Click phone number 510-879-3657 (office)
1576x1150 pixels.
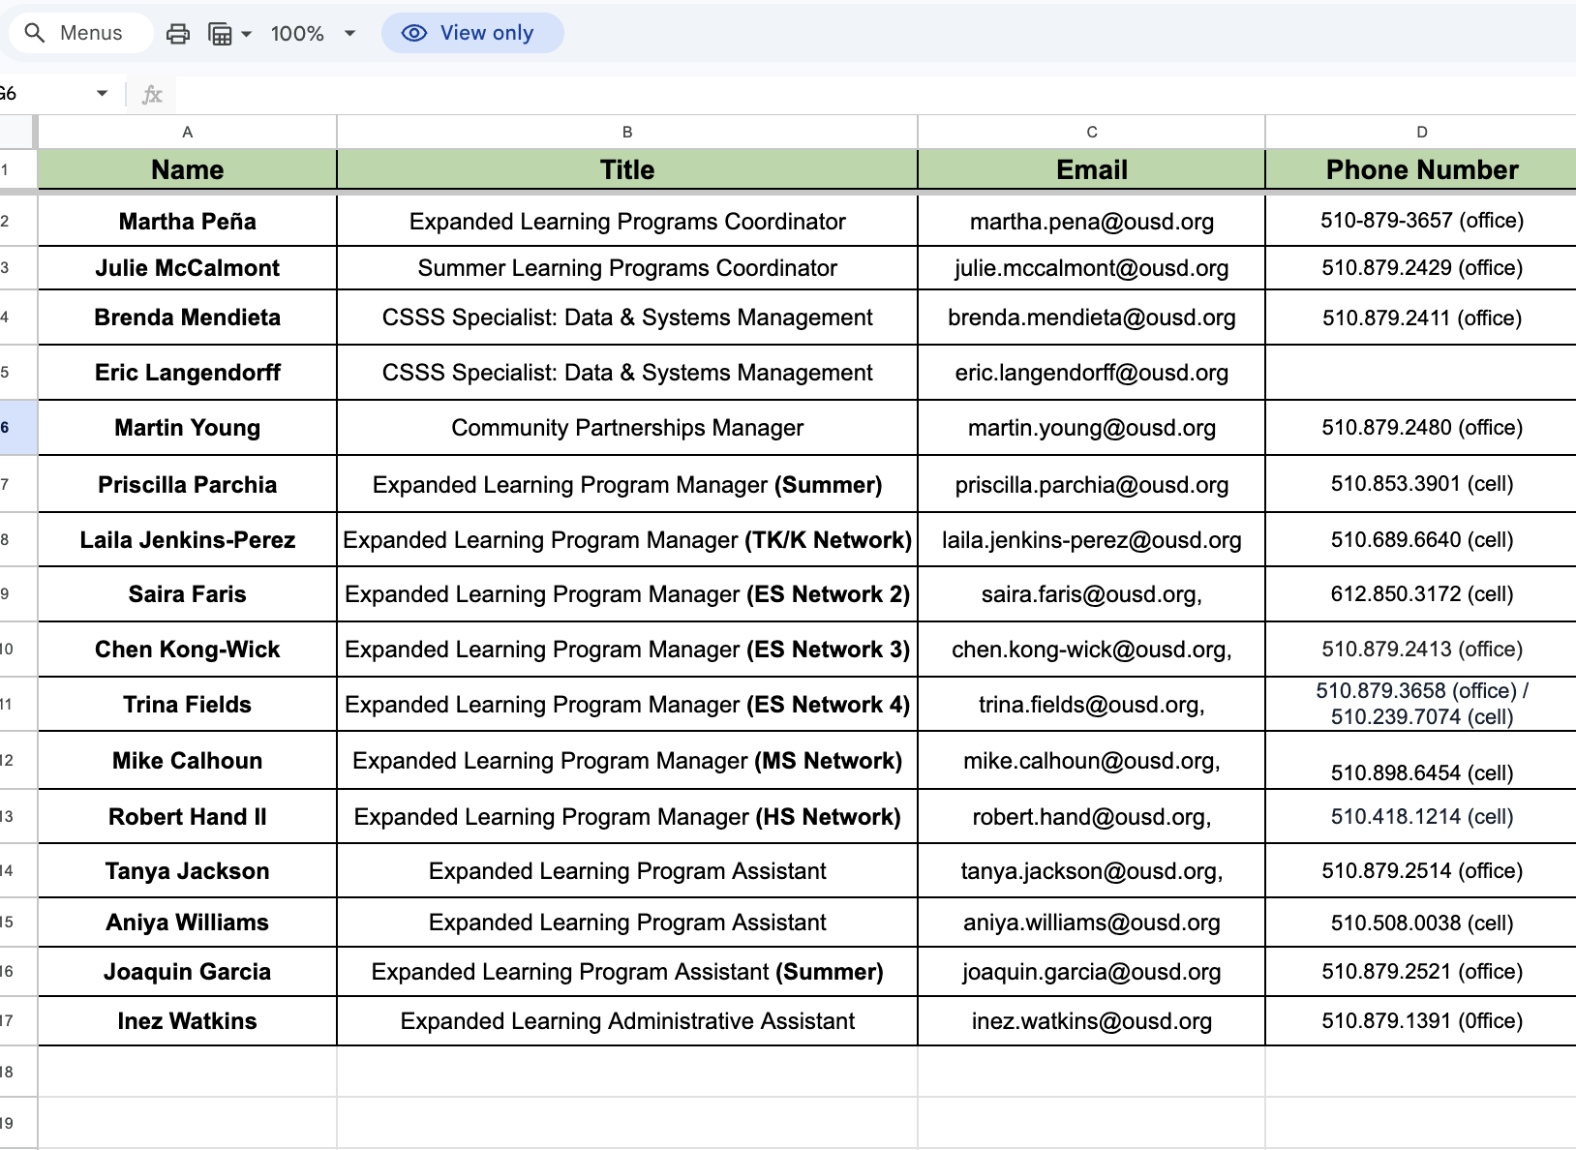[x=1421, y=222]
